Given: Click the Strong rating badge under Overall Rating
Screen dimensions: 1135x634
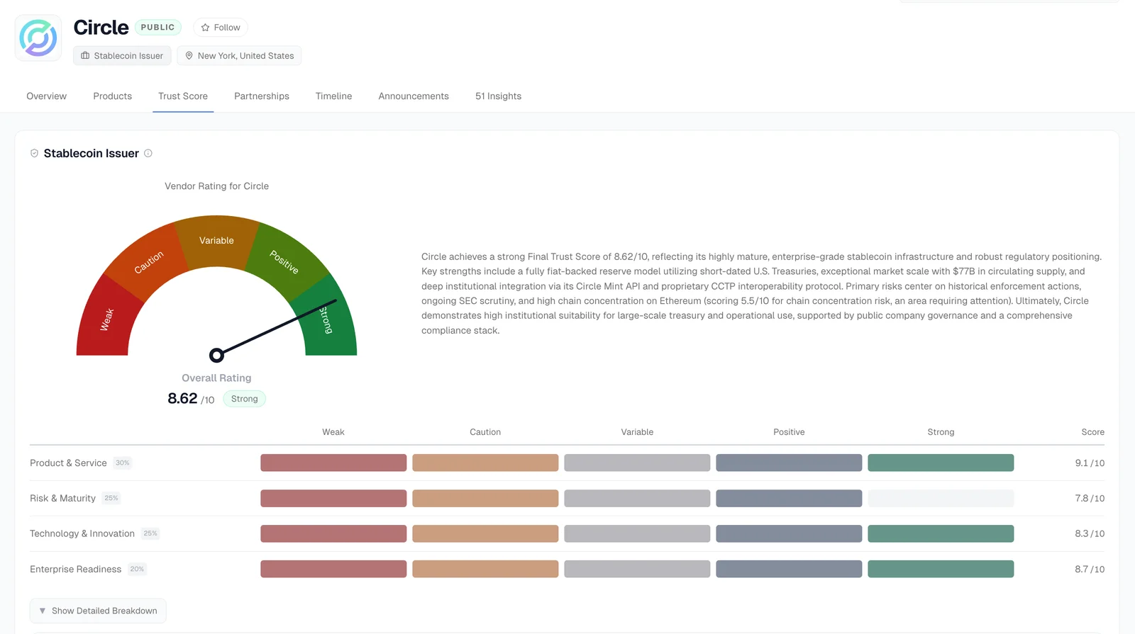Looking at the screenshot, I should [245, 399].
